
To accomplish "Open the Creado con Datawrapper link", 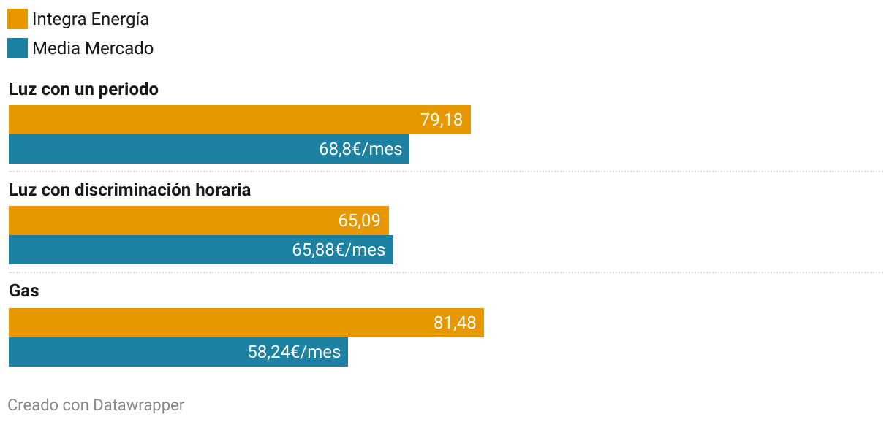I will pos(96,404).
